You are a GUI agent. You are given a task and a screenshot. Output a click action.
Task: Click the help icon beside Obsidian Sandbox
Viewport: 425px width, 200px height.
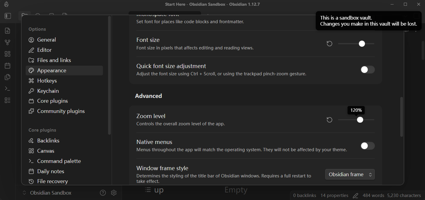coord(103,193)
